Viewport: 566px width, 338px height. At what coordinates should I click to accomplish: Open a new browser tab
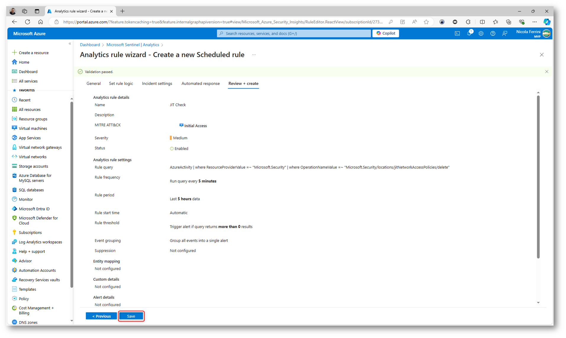pos(122,11)
